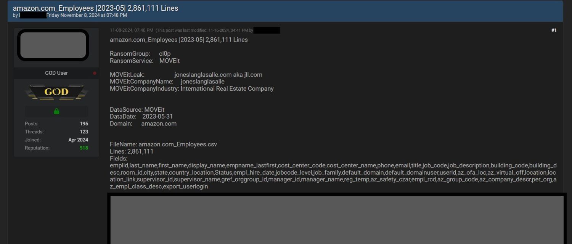Open the #1 post permalink
The height and width of the screenshot is (244, 572).
pos(554,30)
